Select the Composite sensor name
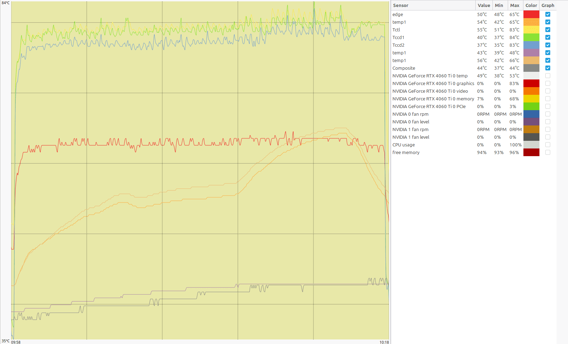Image resolution: width=568 pixels, height=344 pixels. [x=404, y=68]
